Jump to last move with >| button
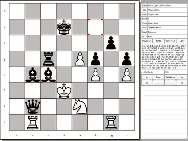The height and width of the screenshot is (141, 188). click(x=182, y=83)
